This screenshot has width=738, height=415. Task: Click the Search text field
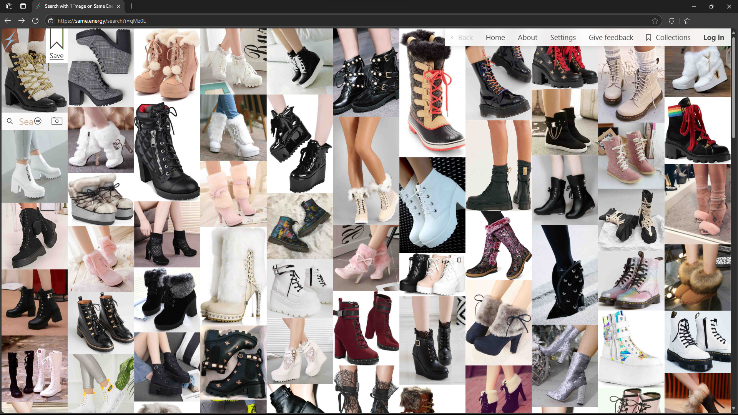[26, 121]
